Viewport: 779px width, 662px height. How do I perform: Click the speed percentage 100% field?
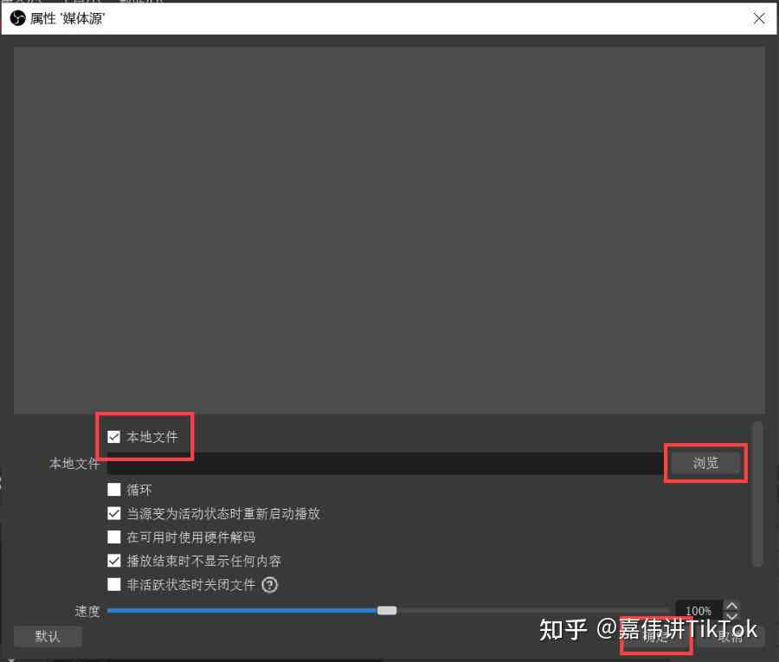[x=699, y=610]
